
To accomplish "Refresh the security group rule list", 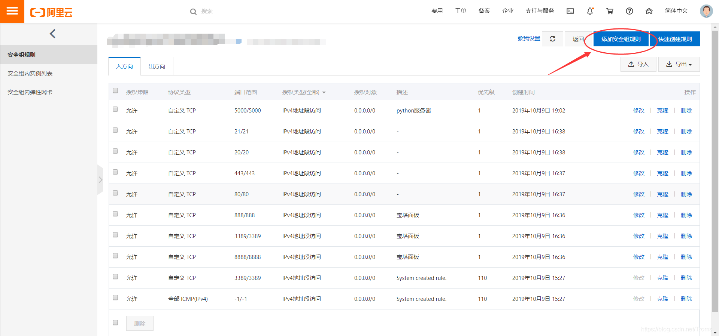I will 552,38.
